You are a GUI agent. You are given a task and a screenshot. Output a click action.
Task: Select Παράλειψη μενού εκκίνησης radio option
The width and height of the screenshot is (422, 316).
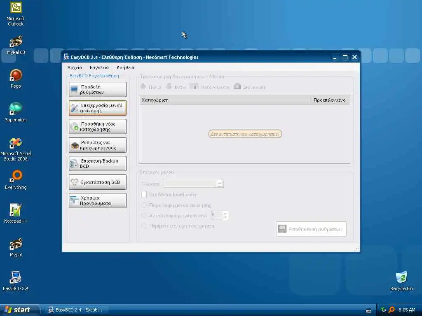[x=144, y=205]
